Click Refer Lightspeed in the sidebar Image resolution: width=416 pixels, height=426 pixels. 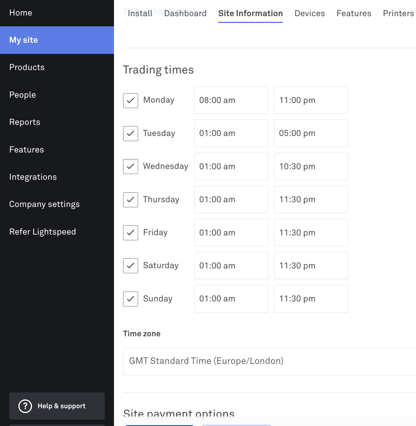(57, 232)
